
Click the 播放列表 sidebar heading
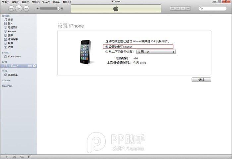tap(7, 86)
